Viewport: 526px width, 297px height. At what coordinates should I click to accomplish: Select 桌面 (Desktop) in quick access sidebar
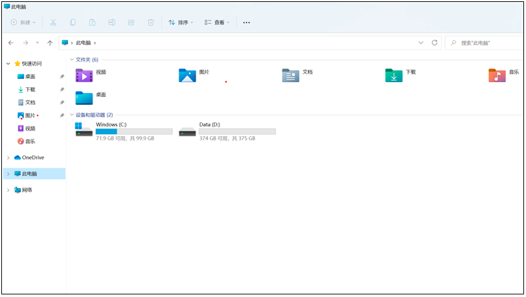[30, 76]
